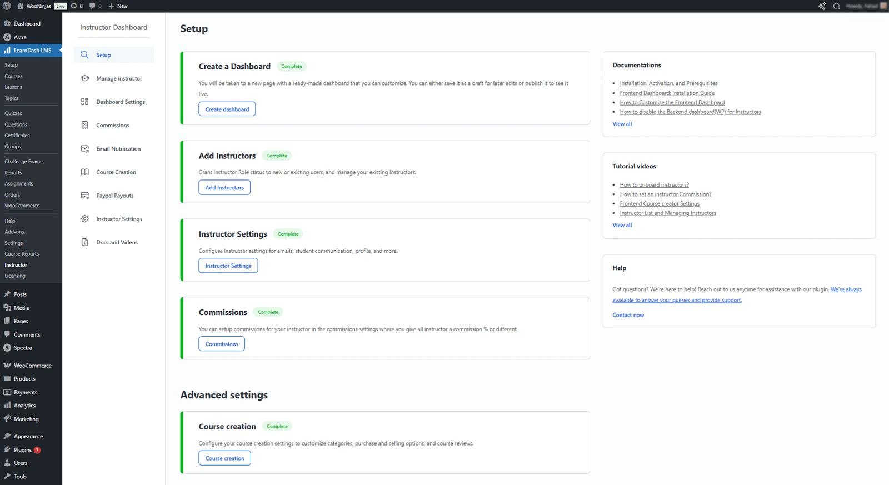Open Certificates submenu item
This screenshot has width=889, height=485.
tap(17, 135)
